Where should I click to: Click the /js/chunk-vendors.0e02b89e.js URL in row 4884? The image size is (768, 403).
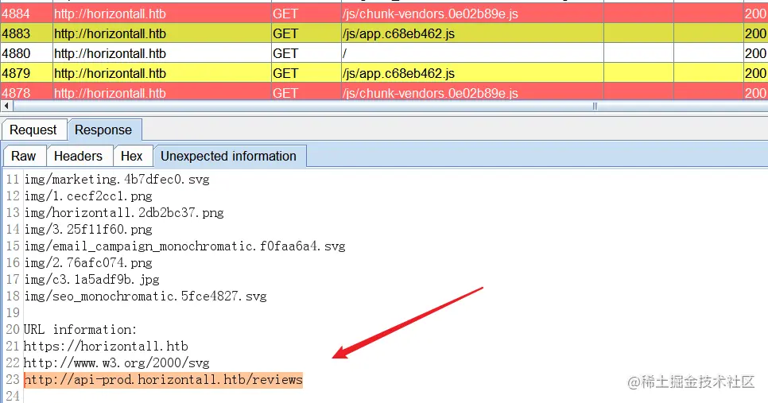(x=431, y=14)
